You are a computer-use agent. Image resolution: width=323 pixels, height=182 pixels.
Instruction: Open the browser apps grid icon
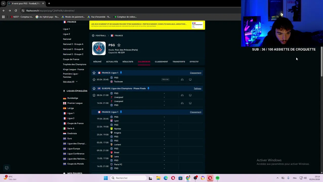point(3,17)
